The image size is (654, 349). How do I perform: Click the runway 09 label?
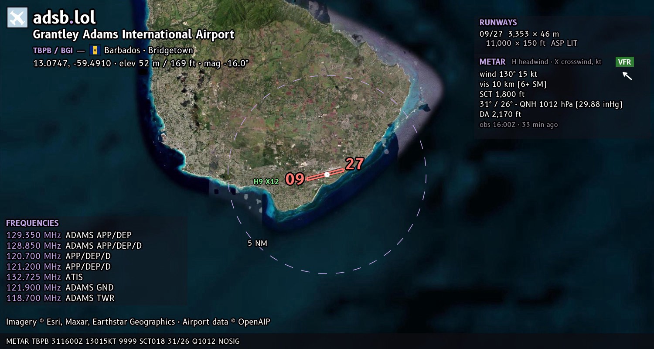click(295, 179)
